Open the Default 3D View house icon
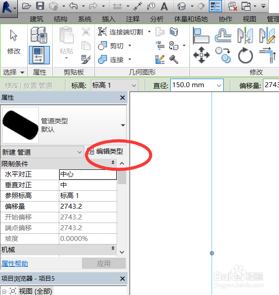This screenshot has height=295, width=279. click(x=181, y=6)
